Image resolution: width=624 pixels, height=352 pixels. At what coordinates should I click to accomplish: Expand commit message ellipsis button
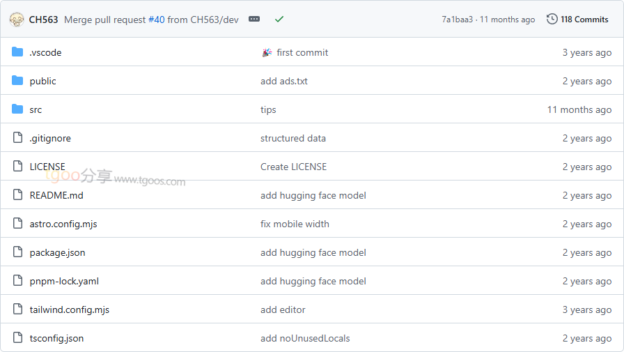pos(254,20)
